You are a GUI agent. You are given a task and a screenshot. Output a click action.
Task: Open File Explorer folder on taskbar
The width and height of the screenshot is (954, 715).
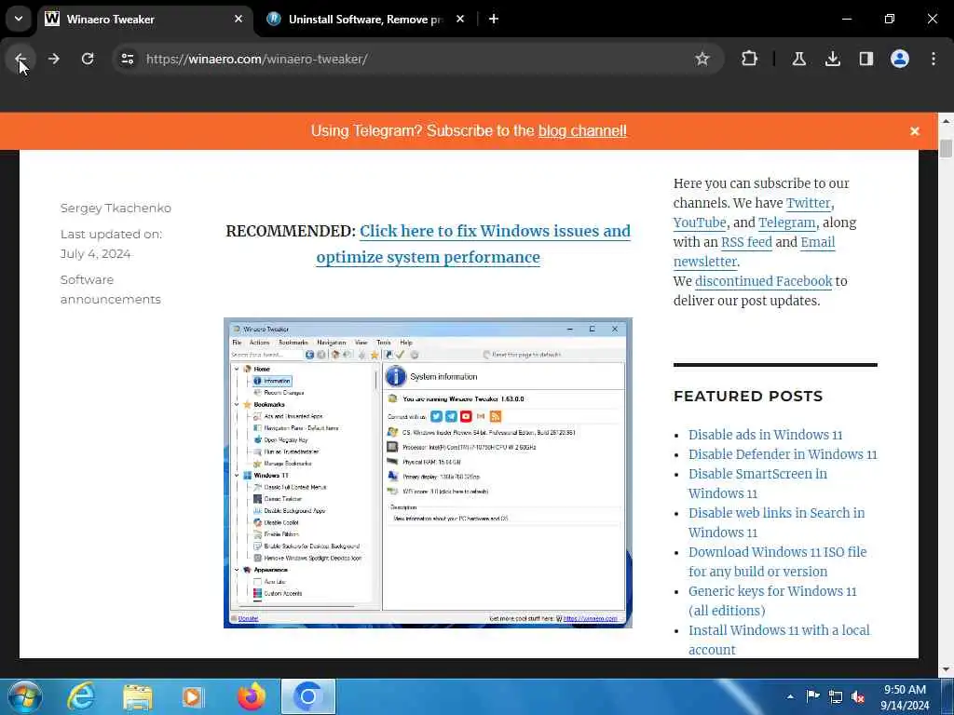[x=138, y=696]
